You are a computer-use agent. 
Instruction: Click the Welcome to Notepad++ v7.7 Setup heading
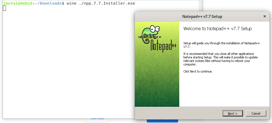click(217, 29)
